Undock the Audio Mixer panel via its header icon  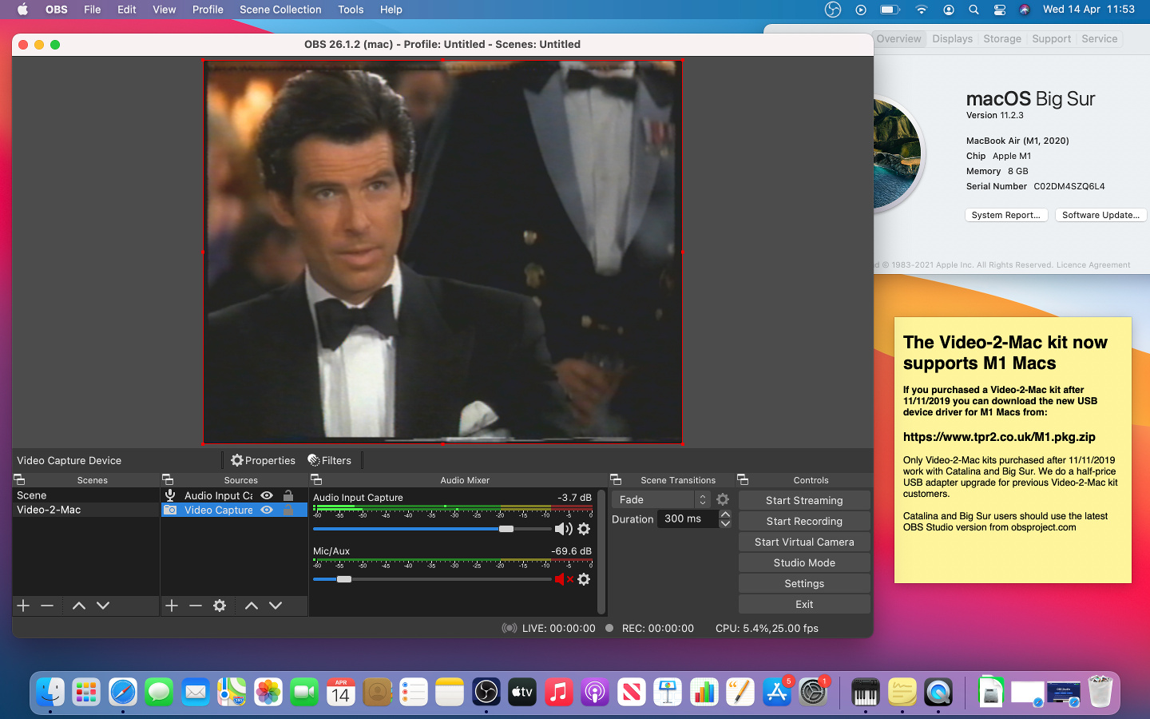point(316,480)
